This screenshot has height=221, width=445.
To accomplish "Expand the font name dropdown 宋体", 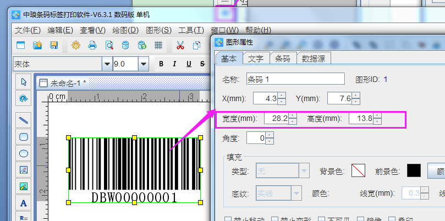I will coord(107,64).
